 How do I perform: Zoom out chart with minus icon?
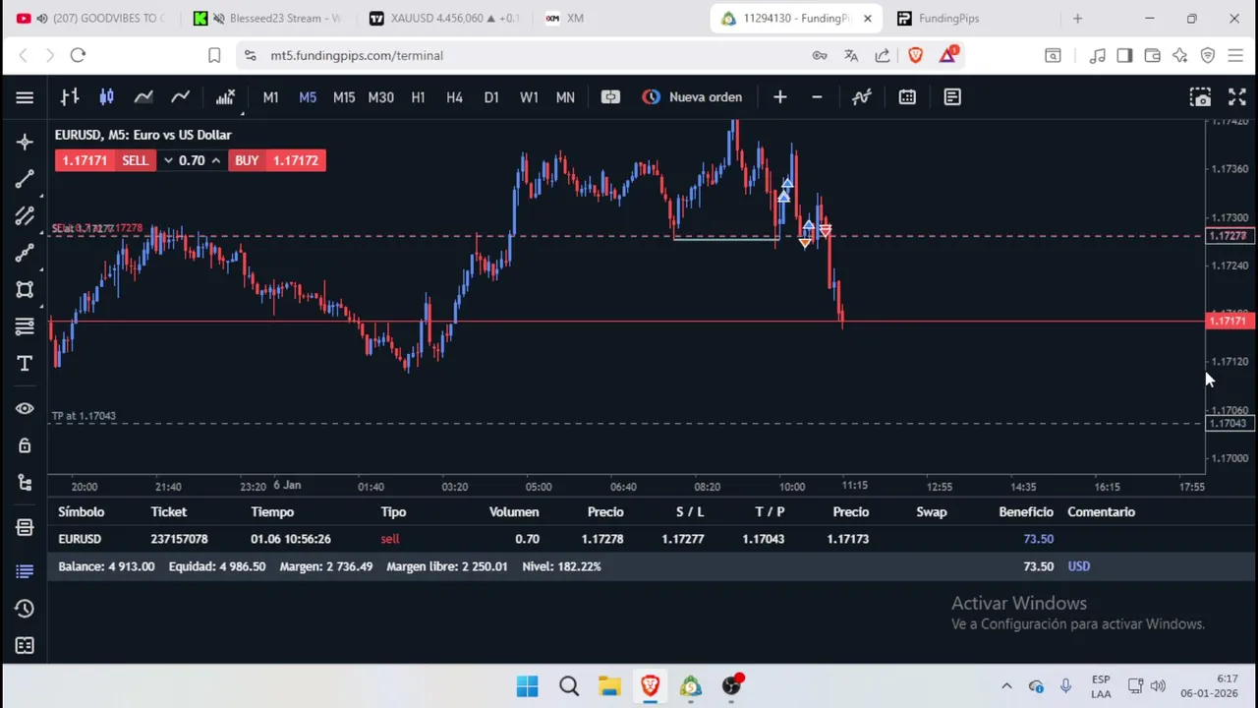[817, 97]
